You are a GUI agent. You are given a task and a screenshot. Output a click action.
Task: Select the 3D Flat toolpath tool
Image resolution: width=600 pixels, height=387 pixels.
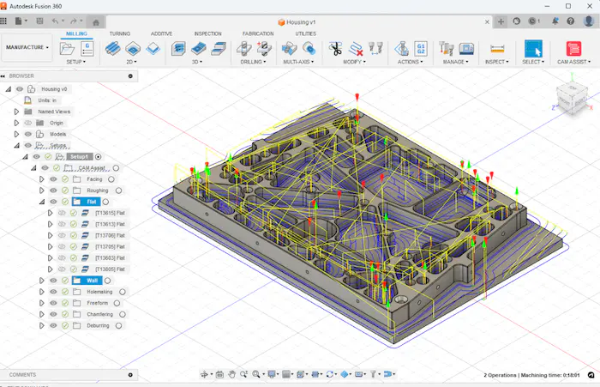(219, 49)
